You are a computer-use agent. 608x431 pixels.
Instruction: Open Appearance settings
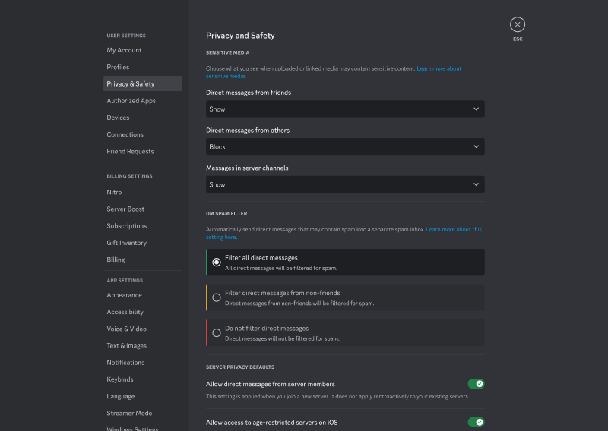pyautogui.click(x=124, y=295)
